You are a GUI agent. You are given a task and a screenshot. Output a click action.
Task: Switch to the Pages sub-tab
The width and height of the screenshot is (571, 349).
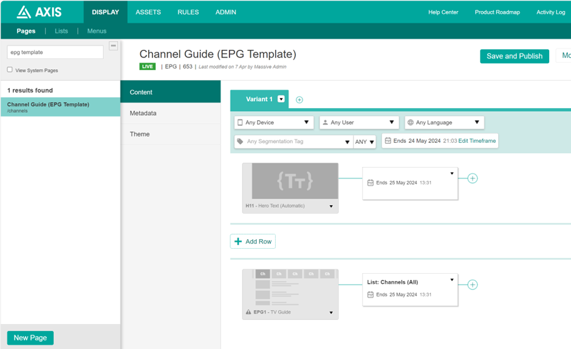click(x=26, y=31)
